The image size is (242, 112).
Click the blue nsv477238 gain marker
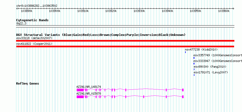coord(185,52)
